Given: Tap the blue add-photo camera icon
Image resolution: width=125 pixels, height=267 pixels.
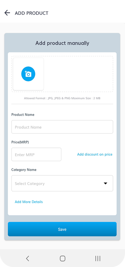Looking at the screenshot, I should pyautogui.click(x=28, y=74).
